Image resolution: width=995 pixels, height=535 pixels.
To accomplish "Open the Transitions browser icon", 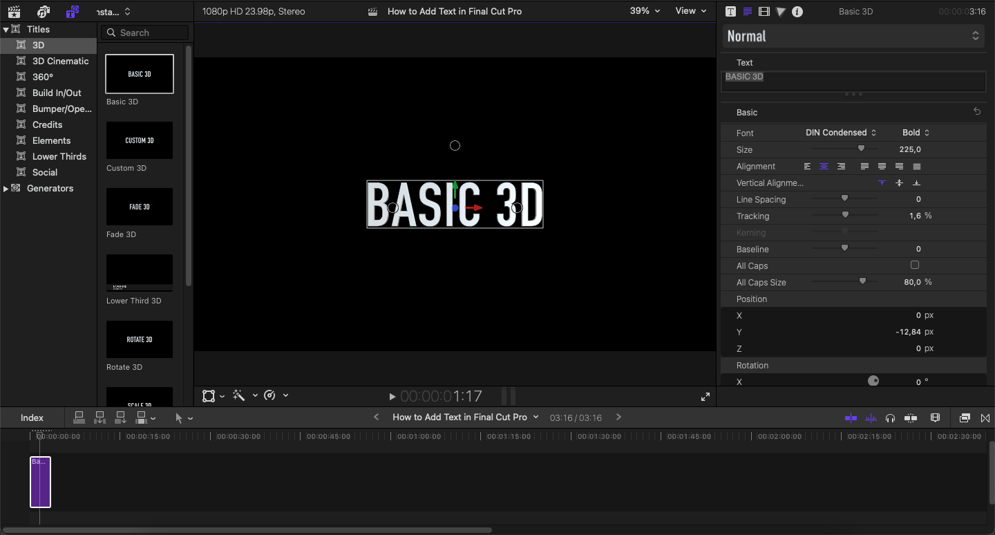I will coord(985,418).
